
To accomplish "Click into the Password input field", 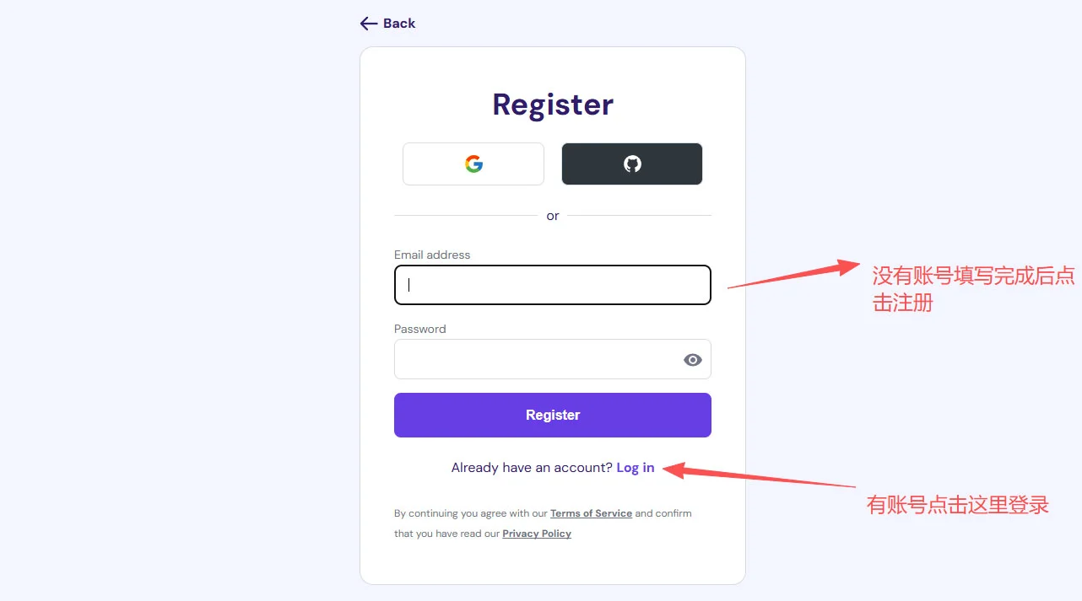I will [536, 360].
